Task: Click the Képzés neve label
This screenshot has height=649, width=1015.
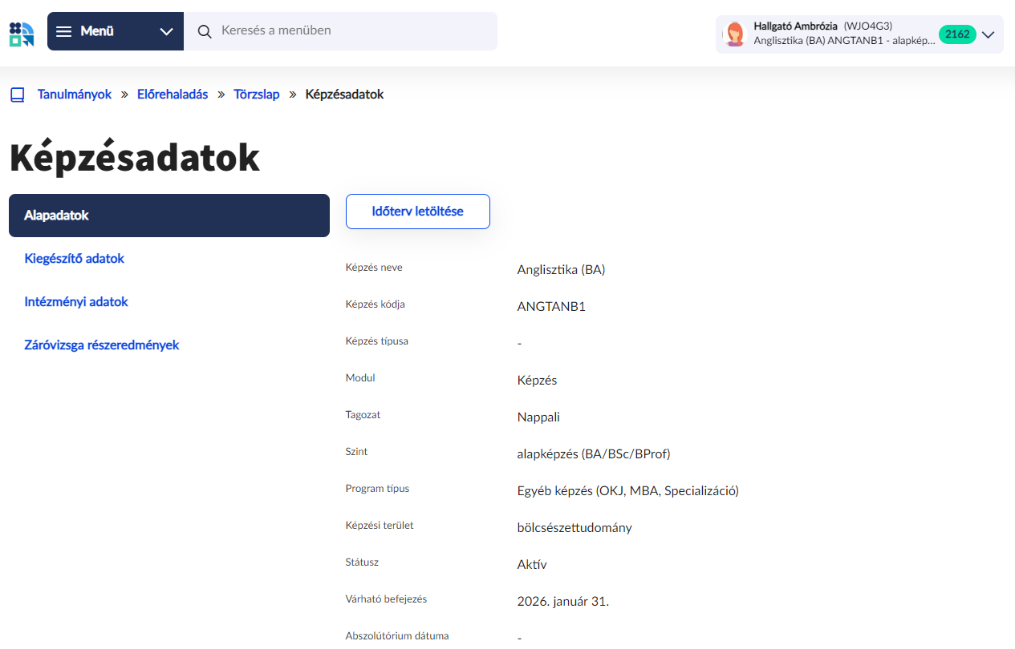Action: coord(374,268)
